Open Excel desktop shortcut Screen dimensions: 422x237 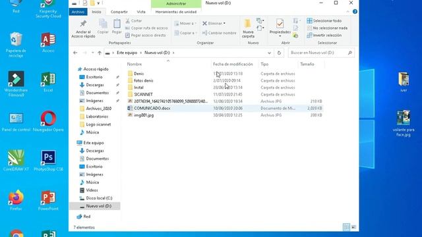click(48, 82)
